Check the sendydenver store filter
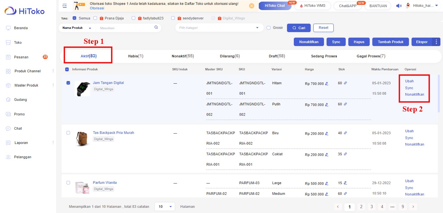The image size is (443, 213). [173, 18]
